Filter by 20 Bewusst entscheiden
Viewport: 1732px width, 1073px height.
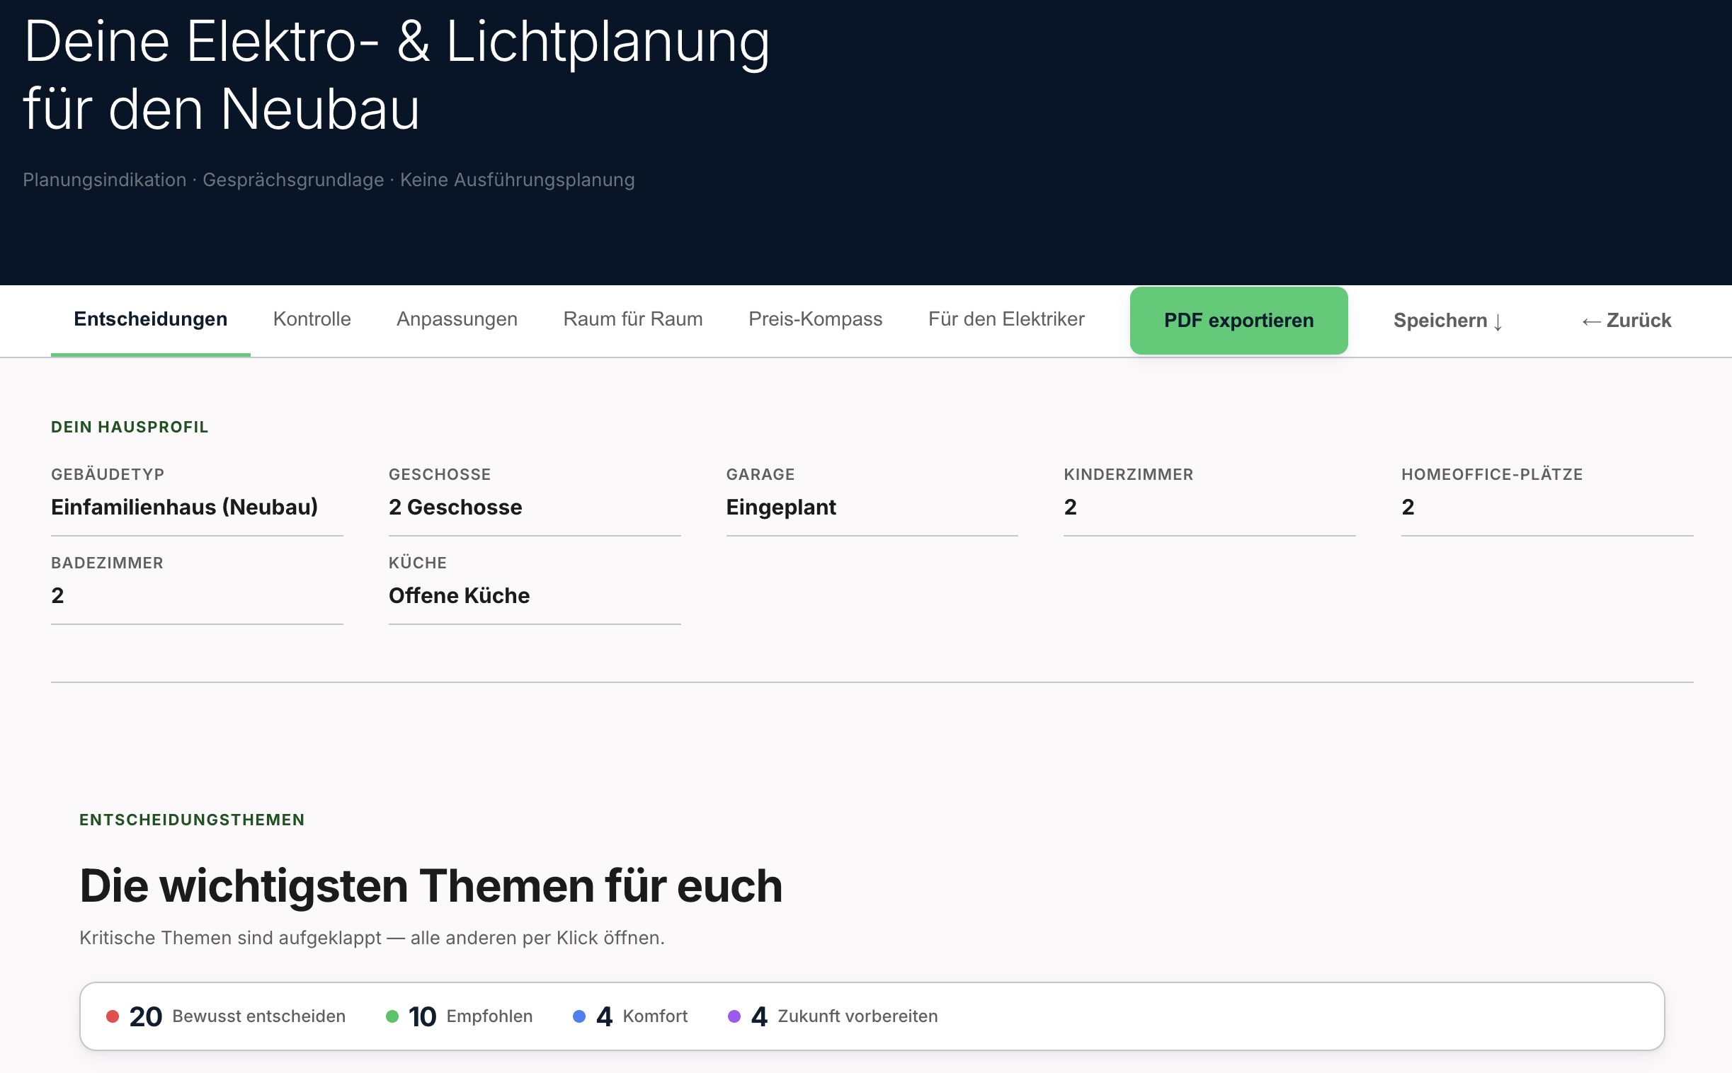[226, 1016]
